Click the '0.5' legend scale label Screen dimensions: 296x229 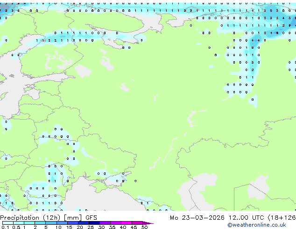16,227
